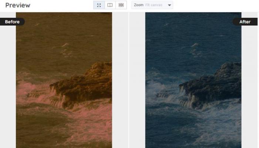
Task: Click the Before label badge
Action: click(x=12, y=22)
